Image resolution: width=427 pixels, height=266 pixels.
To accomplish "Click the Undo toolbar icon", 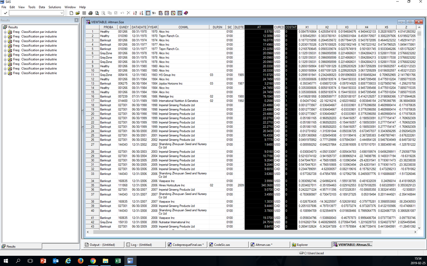I will coord(122,13).
